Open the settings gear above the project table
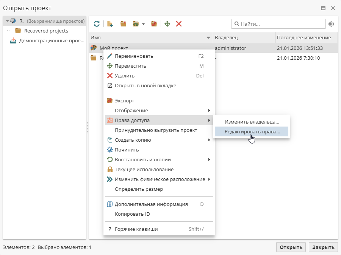This screenshot has height=255, width=341. (x=331, y=24)
